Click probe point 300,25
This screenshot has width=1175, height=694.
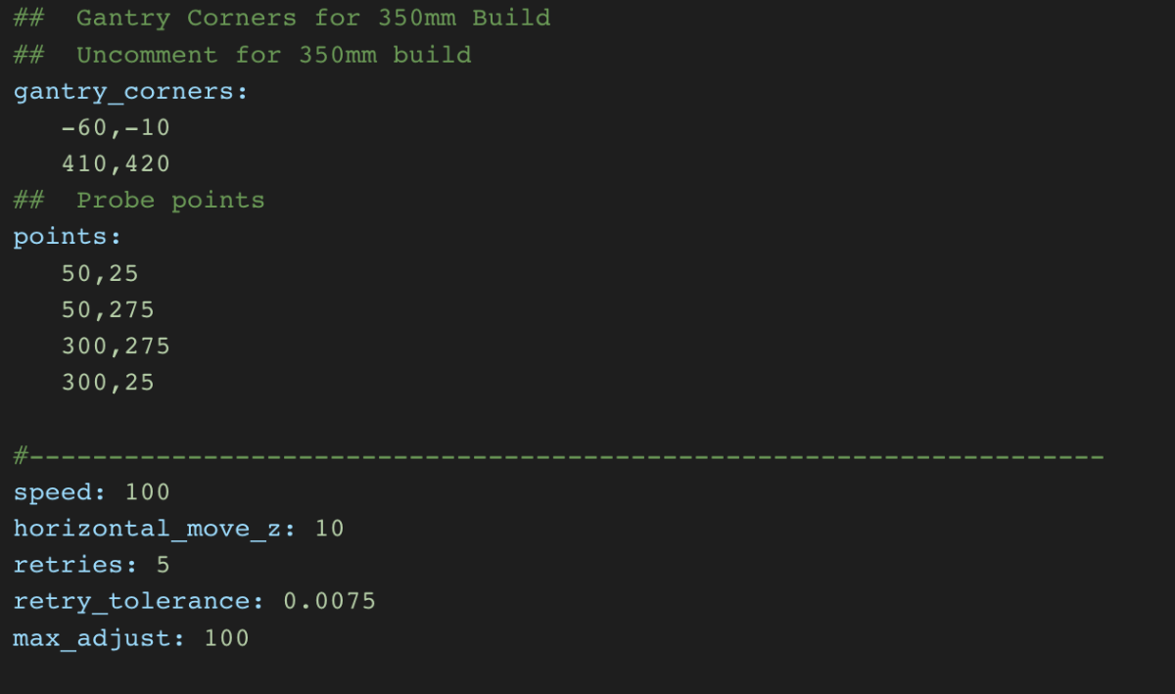pyautogui.click(x=109, y=382)
